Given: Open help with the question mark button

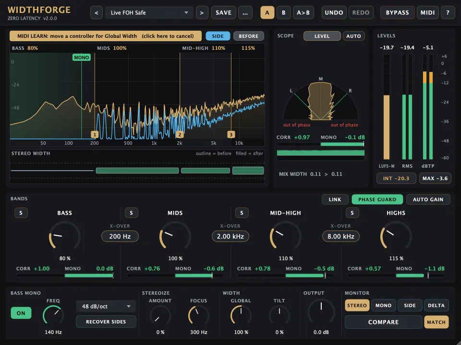Looking at the screenshot, I should pos(448,12).
